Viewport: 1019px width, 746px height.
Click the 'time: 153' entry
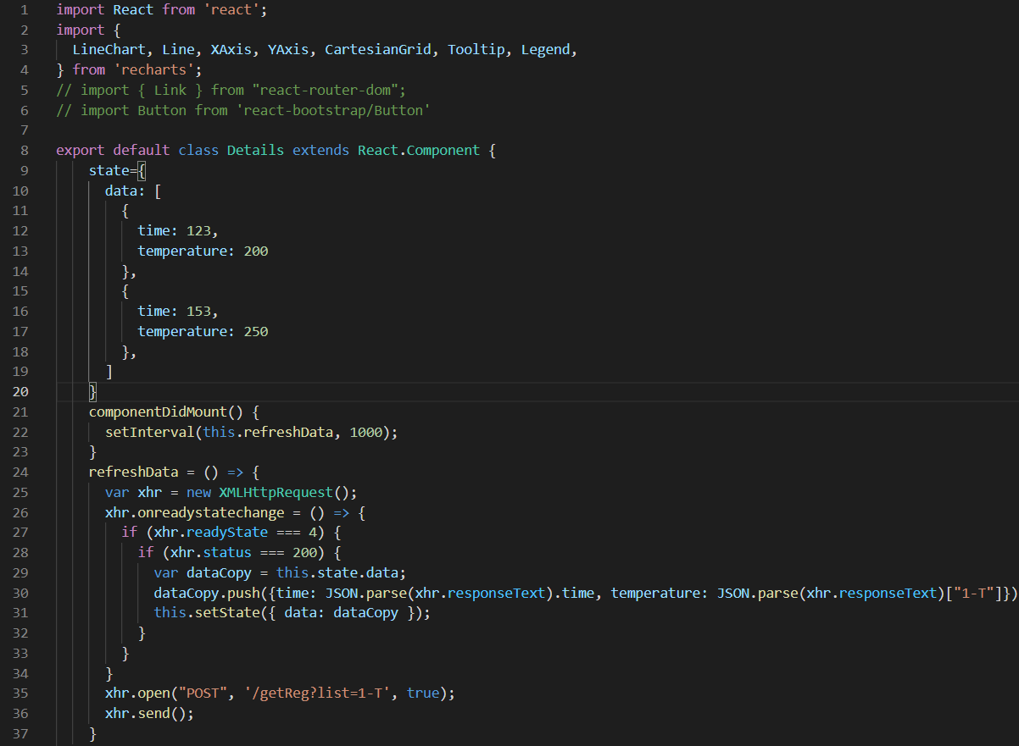[179, 312]
